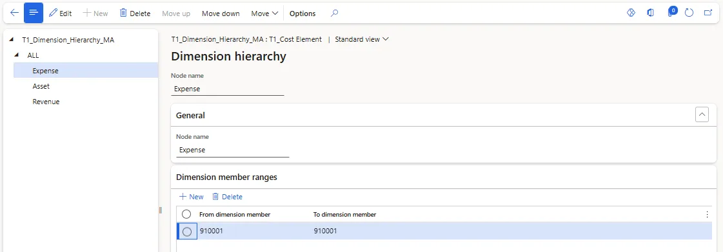Viewport: 723px width, 252px height.
Task: Select T1_Dimension_Hierarchy_MA in the tree
Action: [68, 40]
